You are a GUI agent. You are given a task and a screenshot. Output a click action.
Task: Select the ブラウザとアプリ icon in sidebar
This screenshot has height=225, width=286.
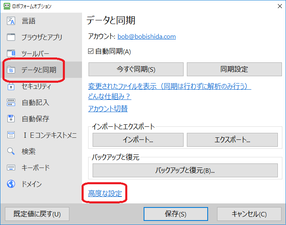coord(11,37)
